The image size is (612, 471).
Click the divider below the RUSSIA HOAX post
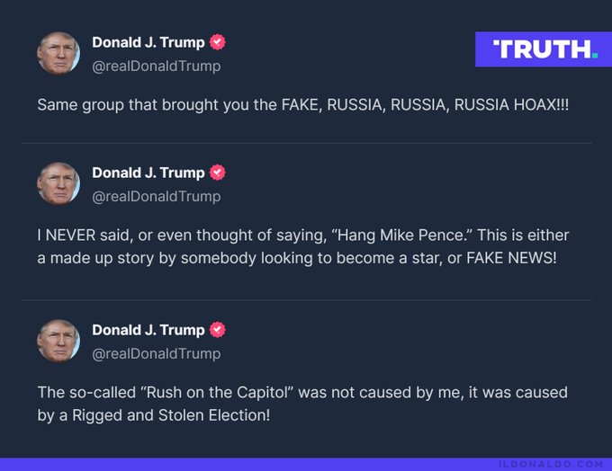point(306,143)
